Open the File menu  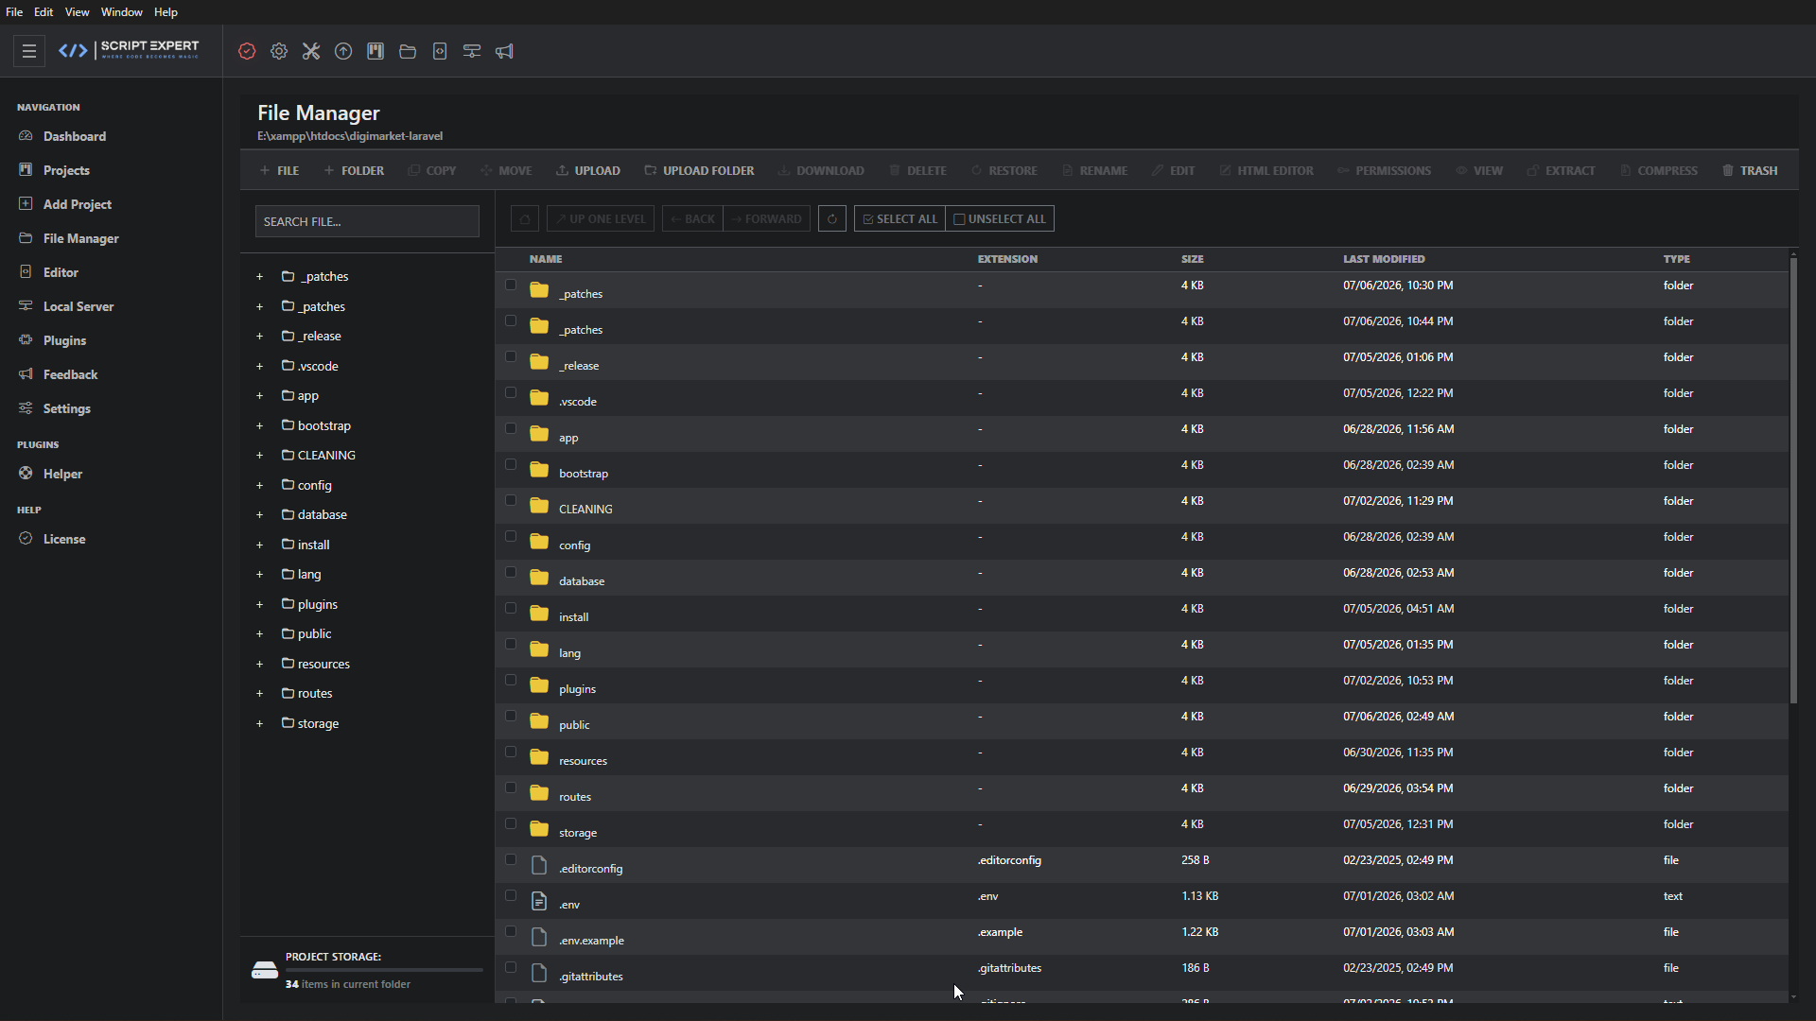click(14, 12)
